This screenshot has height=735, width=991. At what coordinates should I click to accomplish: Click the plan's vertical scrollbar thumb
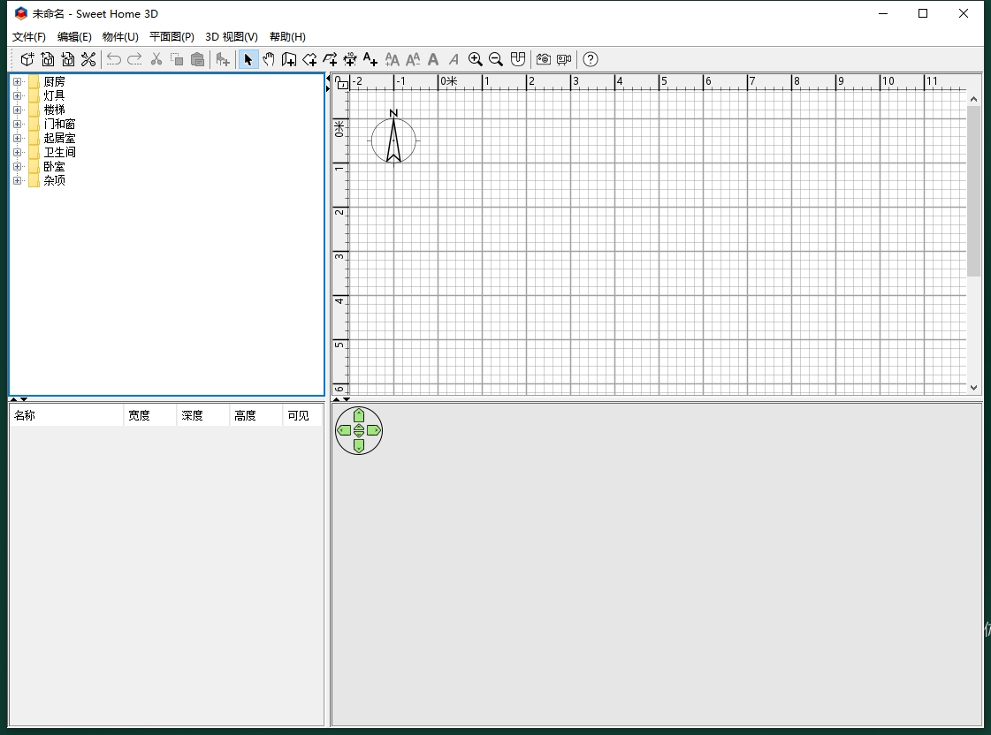point(973,192)
